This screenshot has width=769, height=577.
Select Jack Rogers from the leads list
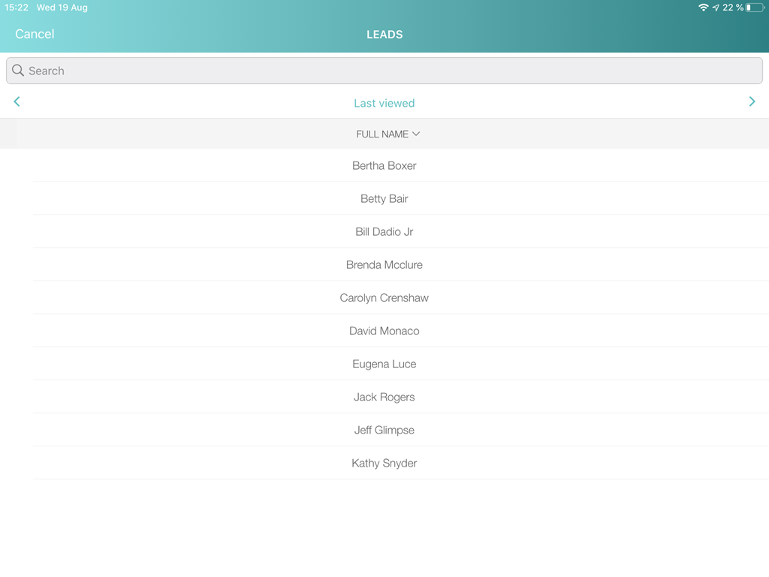point(384,397)
